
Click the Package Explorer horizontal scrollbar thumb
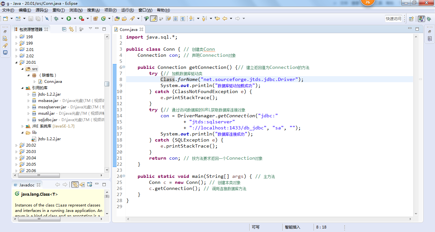click(x=39, y=175)
